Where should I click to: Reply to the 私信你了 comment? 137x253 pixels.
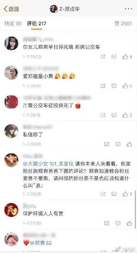tap(118, 144)
